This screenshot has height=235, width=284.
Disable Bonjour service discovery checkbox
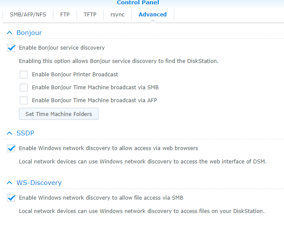point(11,48)
